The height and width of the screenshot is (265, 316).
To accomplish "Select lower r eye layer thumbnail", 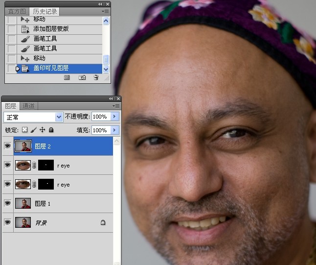I will 23,184.
